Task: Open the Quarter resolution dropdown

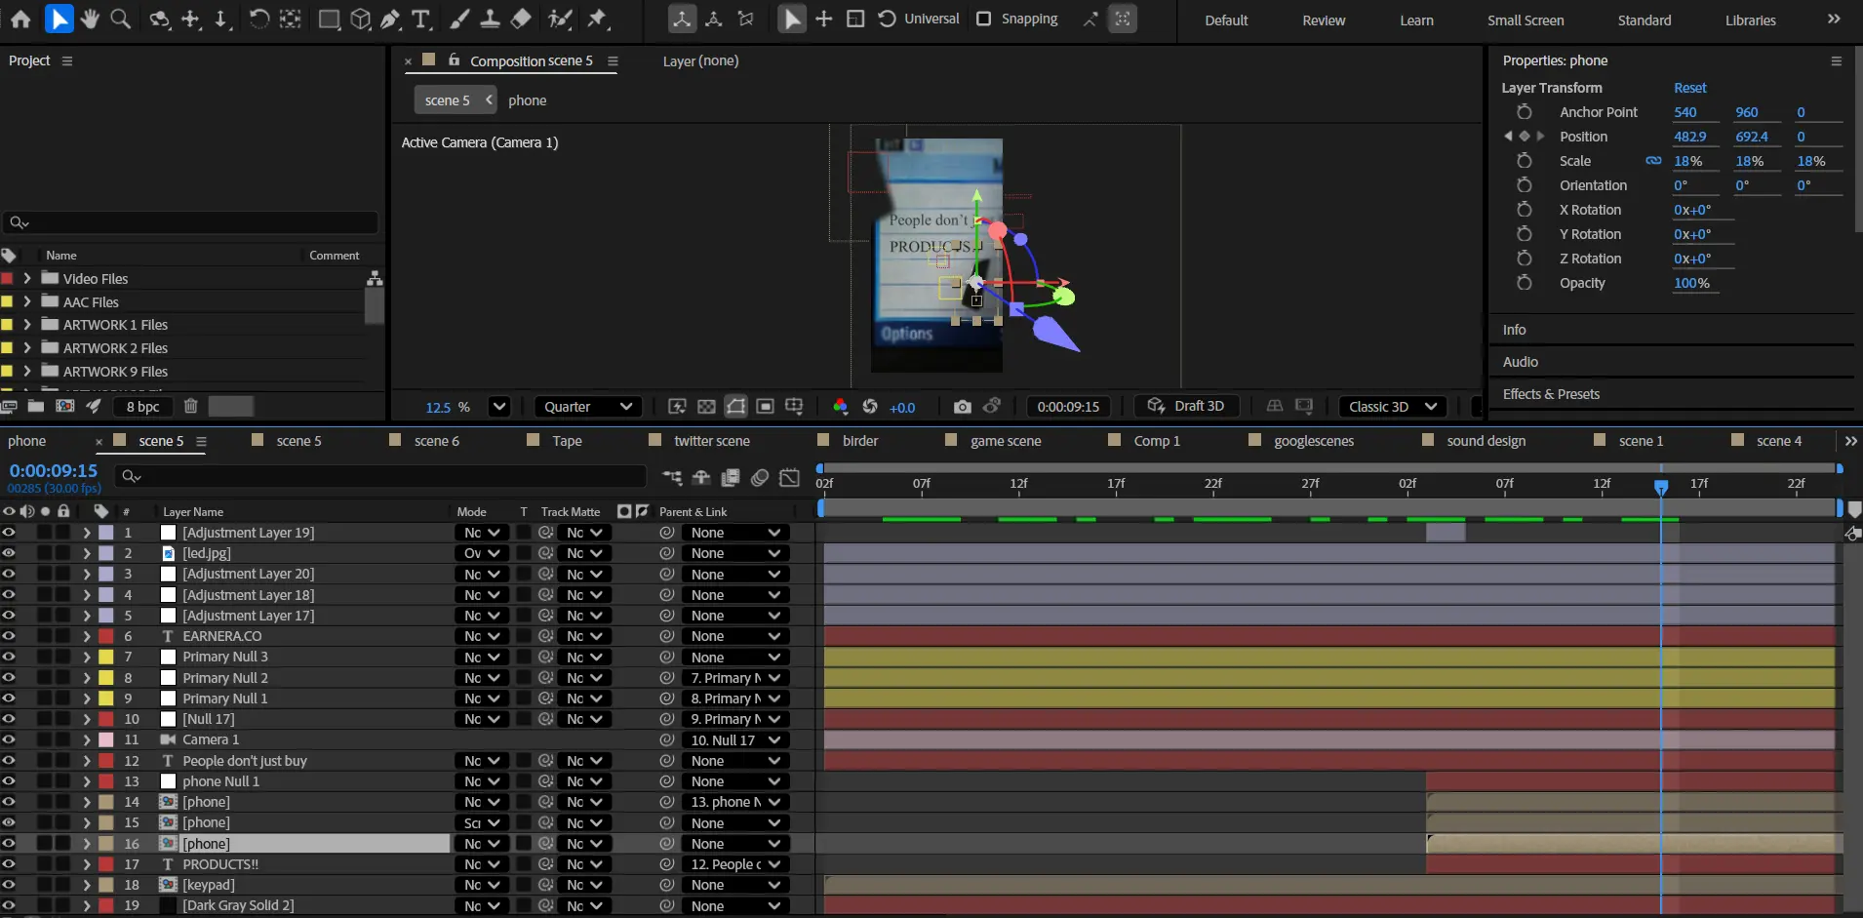Action: pyautogui.click(x=587, y=407)
